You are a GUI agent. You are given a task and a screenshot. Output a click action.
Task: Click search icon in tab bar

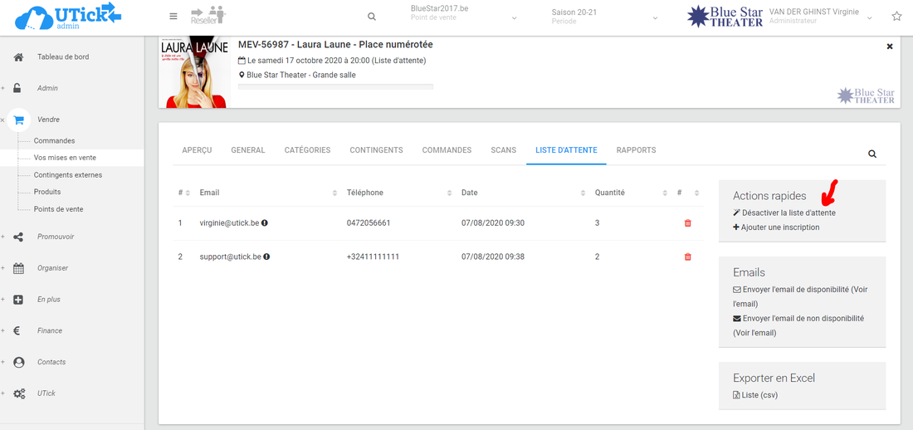tap(872, 154)
